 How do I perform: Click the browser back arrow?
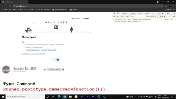click(x=2, y=6)
